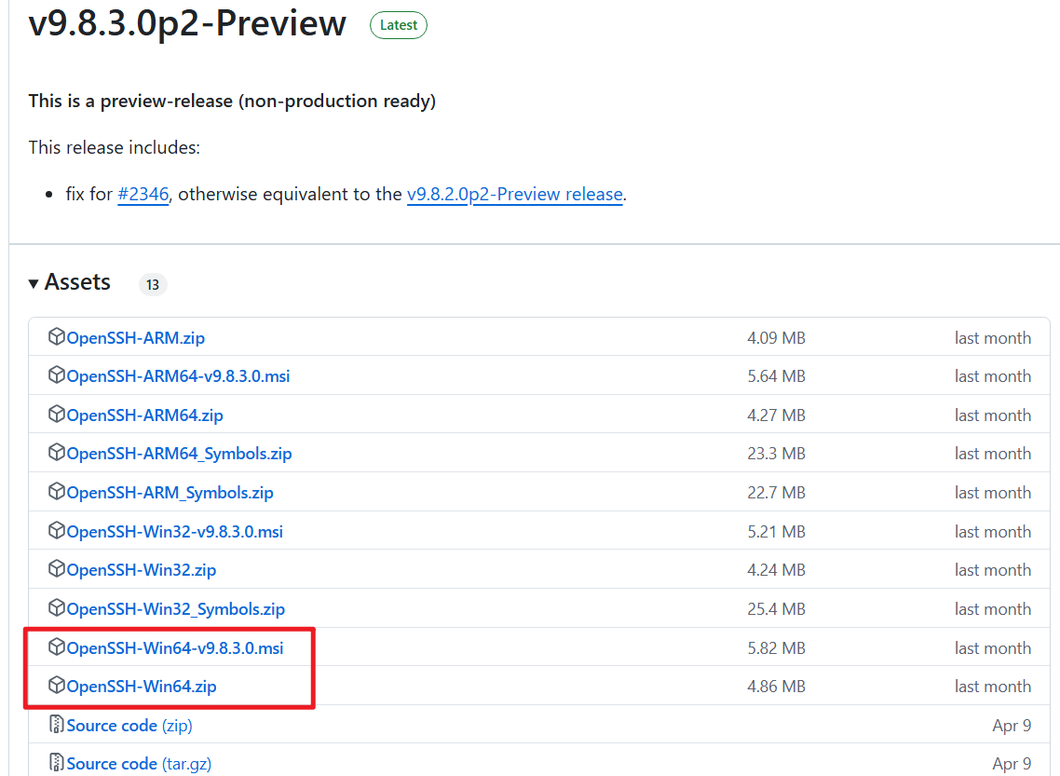The height and width of the screenshot is (776, 1060).
Task: Download Source code (tar.gz)
Action: [139, 764]
